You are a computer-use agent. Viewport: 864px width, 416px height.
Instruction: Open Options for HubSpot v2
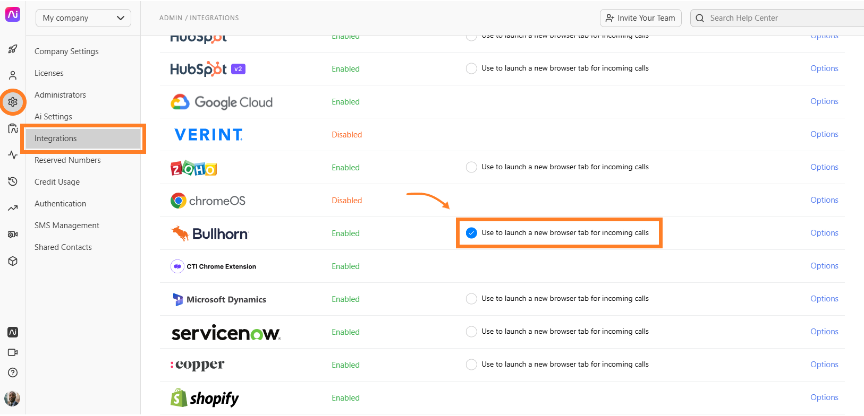pyautogui.click(x=824, y=68)
